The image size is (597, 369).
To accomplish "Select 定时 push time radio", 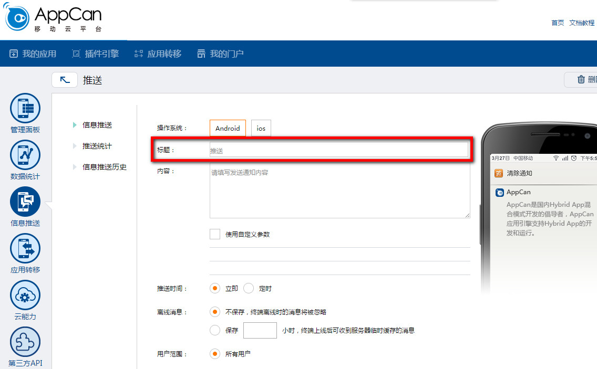I will point(249,288).
